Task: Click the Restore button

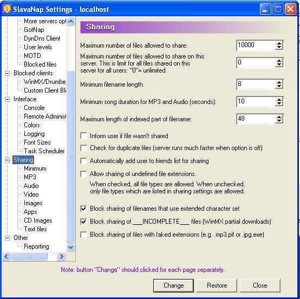Action: pyautogui.click(x=217, y=285)
